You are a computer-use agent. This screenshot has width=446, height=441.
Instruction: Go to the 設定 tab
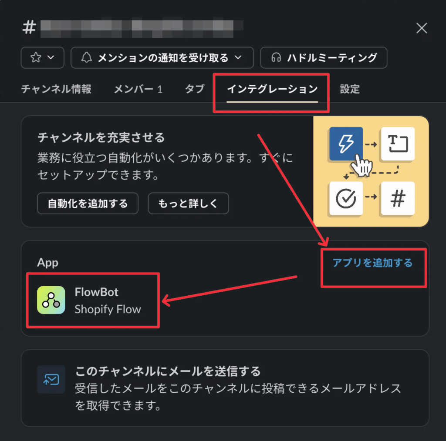click(350, 89)
